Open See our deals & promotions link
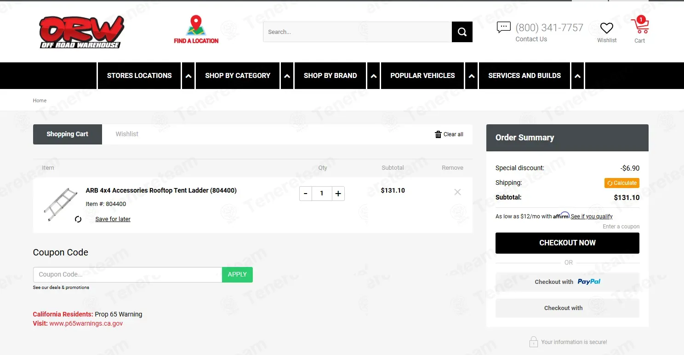 pos(61,288)
